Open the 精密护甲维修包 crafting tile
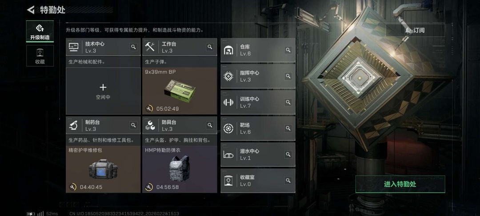The width and height of the screenshot is (480, 216). pos(103,169)
